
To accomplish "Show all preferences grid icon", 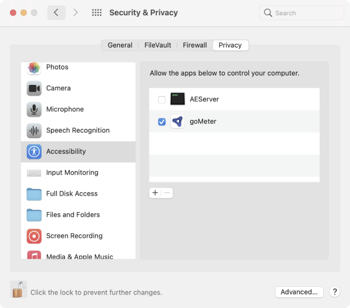I will pyautogui.click(x=97, y=12).
